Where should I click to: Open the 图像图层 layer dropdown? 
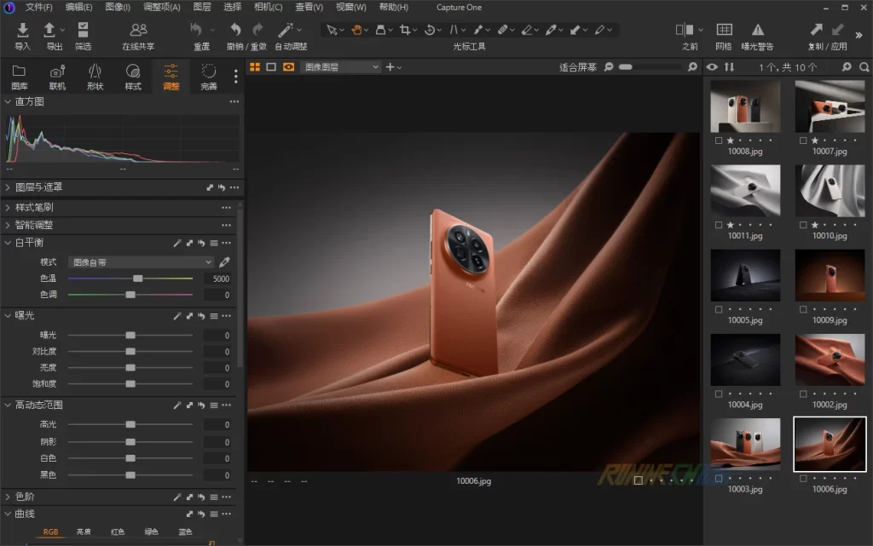343,66
